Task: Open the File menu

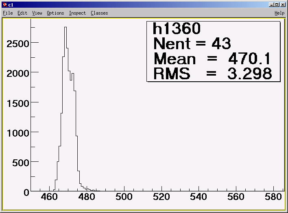Action: (x=8, y=13)
